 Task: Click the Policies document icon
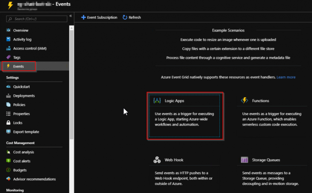(8, 104)
